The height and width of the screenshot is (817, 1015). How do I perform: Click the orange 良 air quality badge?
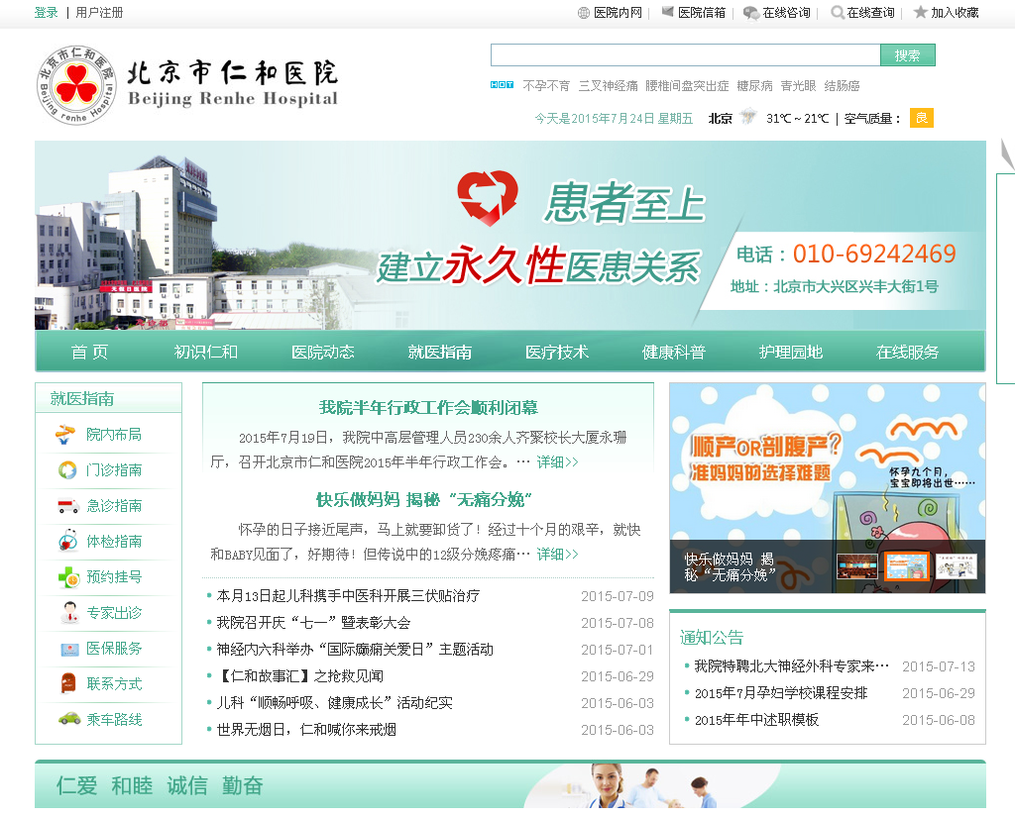921,119
